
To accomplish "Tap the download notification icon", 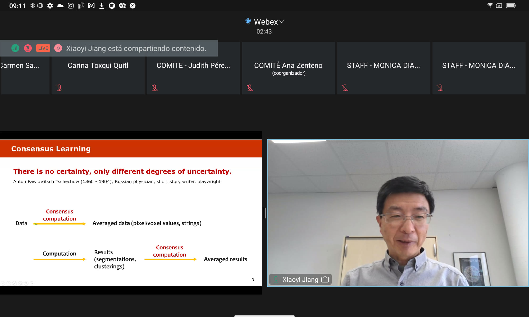I will tap(102, 6).
